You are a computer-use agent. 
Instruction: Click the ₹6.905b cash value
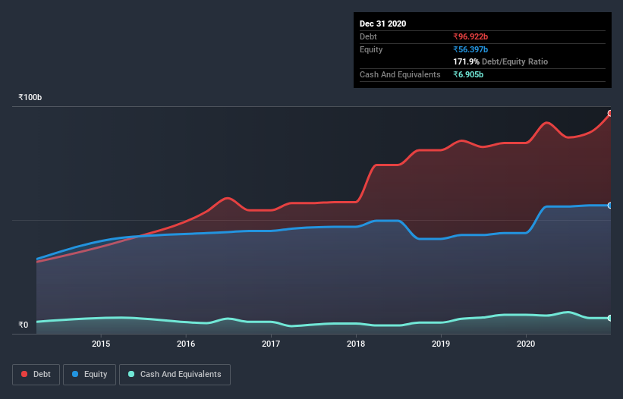(x=468, y=74)
